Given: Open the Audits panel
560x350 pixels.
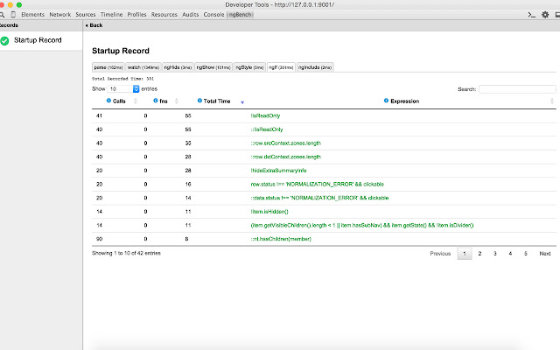Looking at the screenshot, I should pyautogui.click(x=191, y=15).
